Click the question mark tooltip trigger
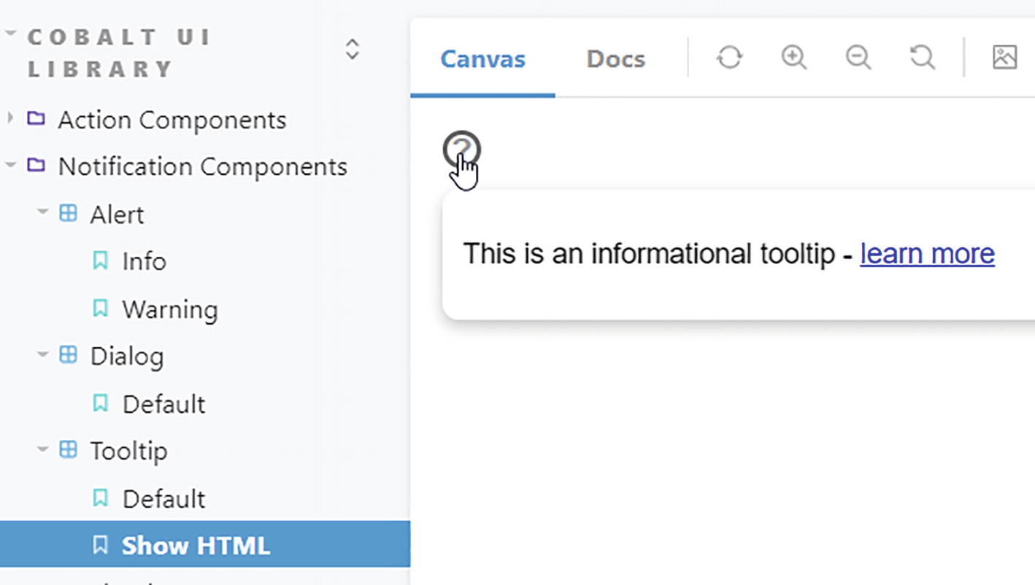Screen dimensions: 1035x585 point(461,150)
